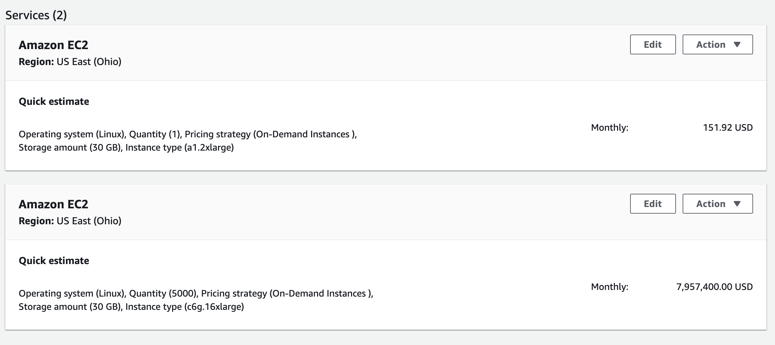Click the Amazon EC2 title above c6g.16xlarge estimate
The height and width of the screenshot is (345, 775).
pyautogui.click(x=54, y=204)
